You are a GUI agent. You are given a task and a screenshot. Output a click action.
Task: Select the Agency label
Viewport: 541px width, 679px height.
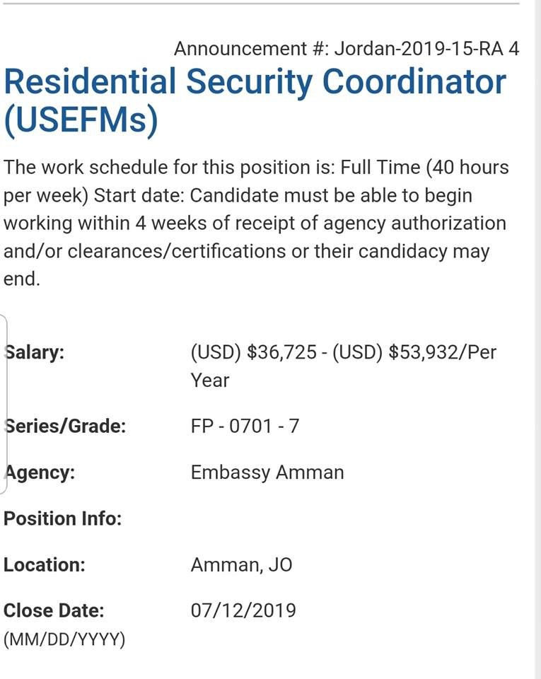pyautogui.click(x=40, y=472)
